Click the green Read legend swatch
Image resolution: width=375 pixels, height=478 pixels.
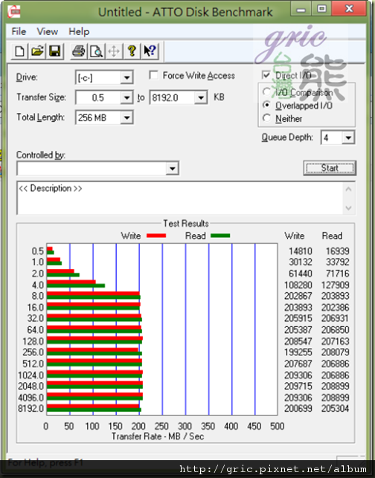pyautogui.click(x=220, y=236)
